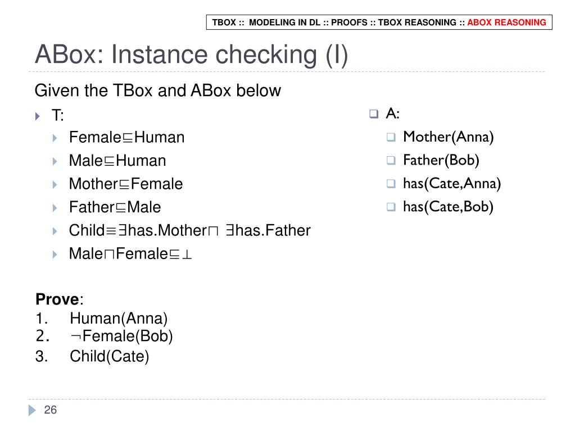Image resolution: width=575 pixels, height=431 pixels.
Task: Click the TBOX item in the navigation bar
Action: point(224,22)
